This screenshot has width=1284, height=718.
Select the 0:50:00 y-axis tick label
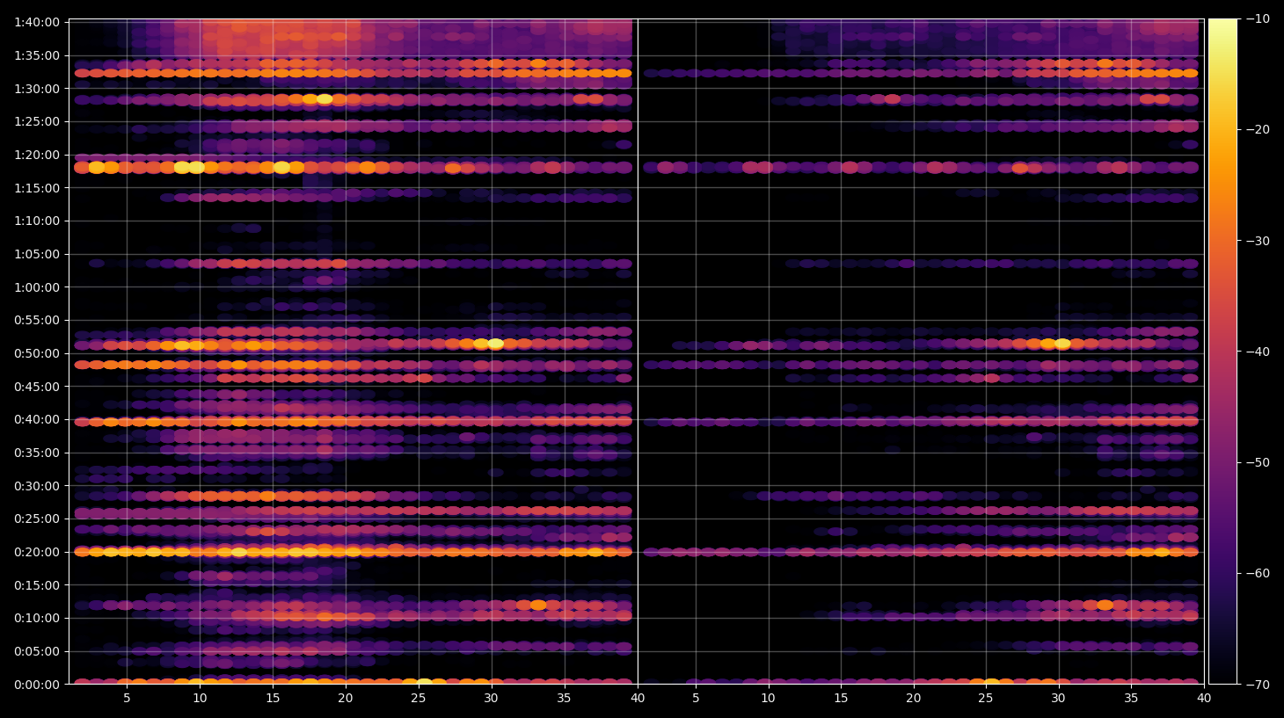pyautogui.click(x=37, y=353)
